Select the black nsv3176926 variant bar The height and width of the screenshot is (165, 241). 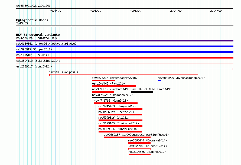pos(104,98)
